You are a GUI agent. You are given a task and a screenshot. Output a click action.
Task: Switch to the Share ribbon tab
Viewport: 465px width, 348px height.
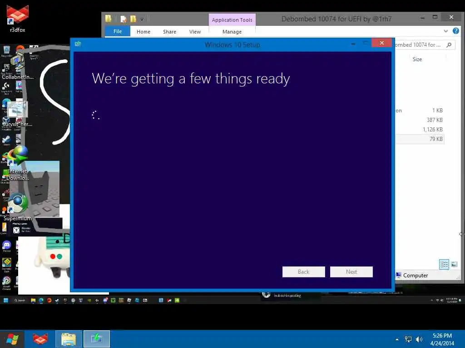tap(169, 32)
